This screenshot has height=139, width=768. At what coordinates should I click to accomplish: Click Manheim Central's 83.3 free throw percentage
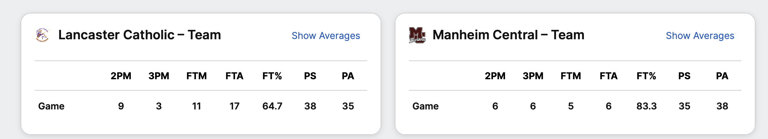646,106
